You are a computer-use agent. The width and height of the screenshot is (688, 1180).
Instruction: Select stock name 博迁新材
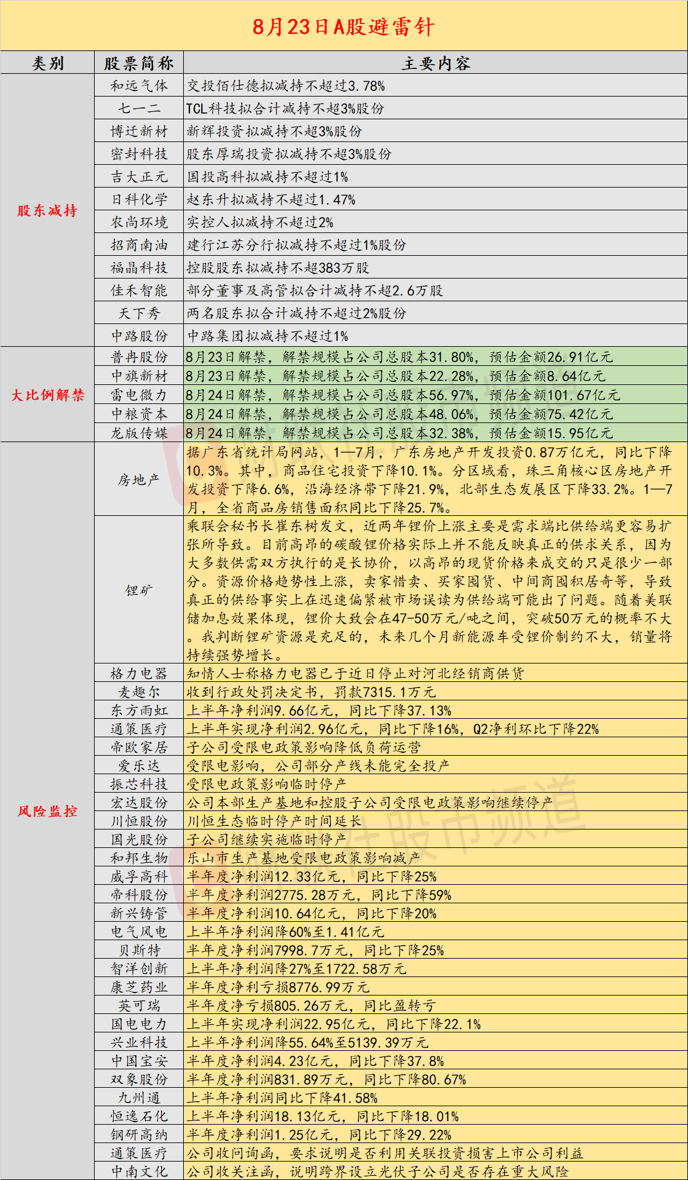pos(139,132)
